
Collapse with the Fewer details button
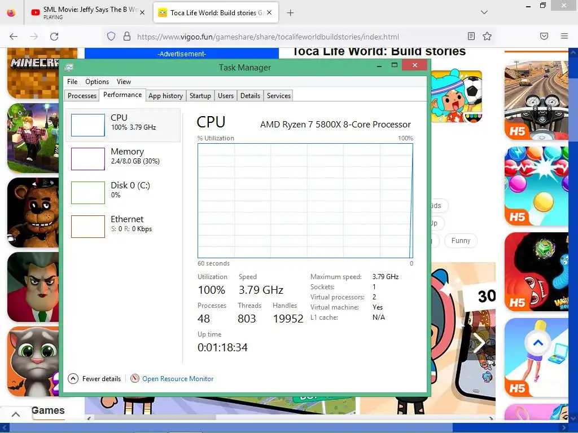(94, 378)
